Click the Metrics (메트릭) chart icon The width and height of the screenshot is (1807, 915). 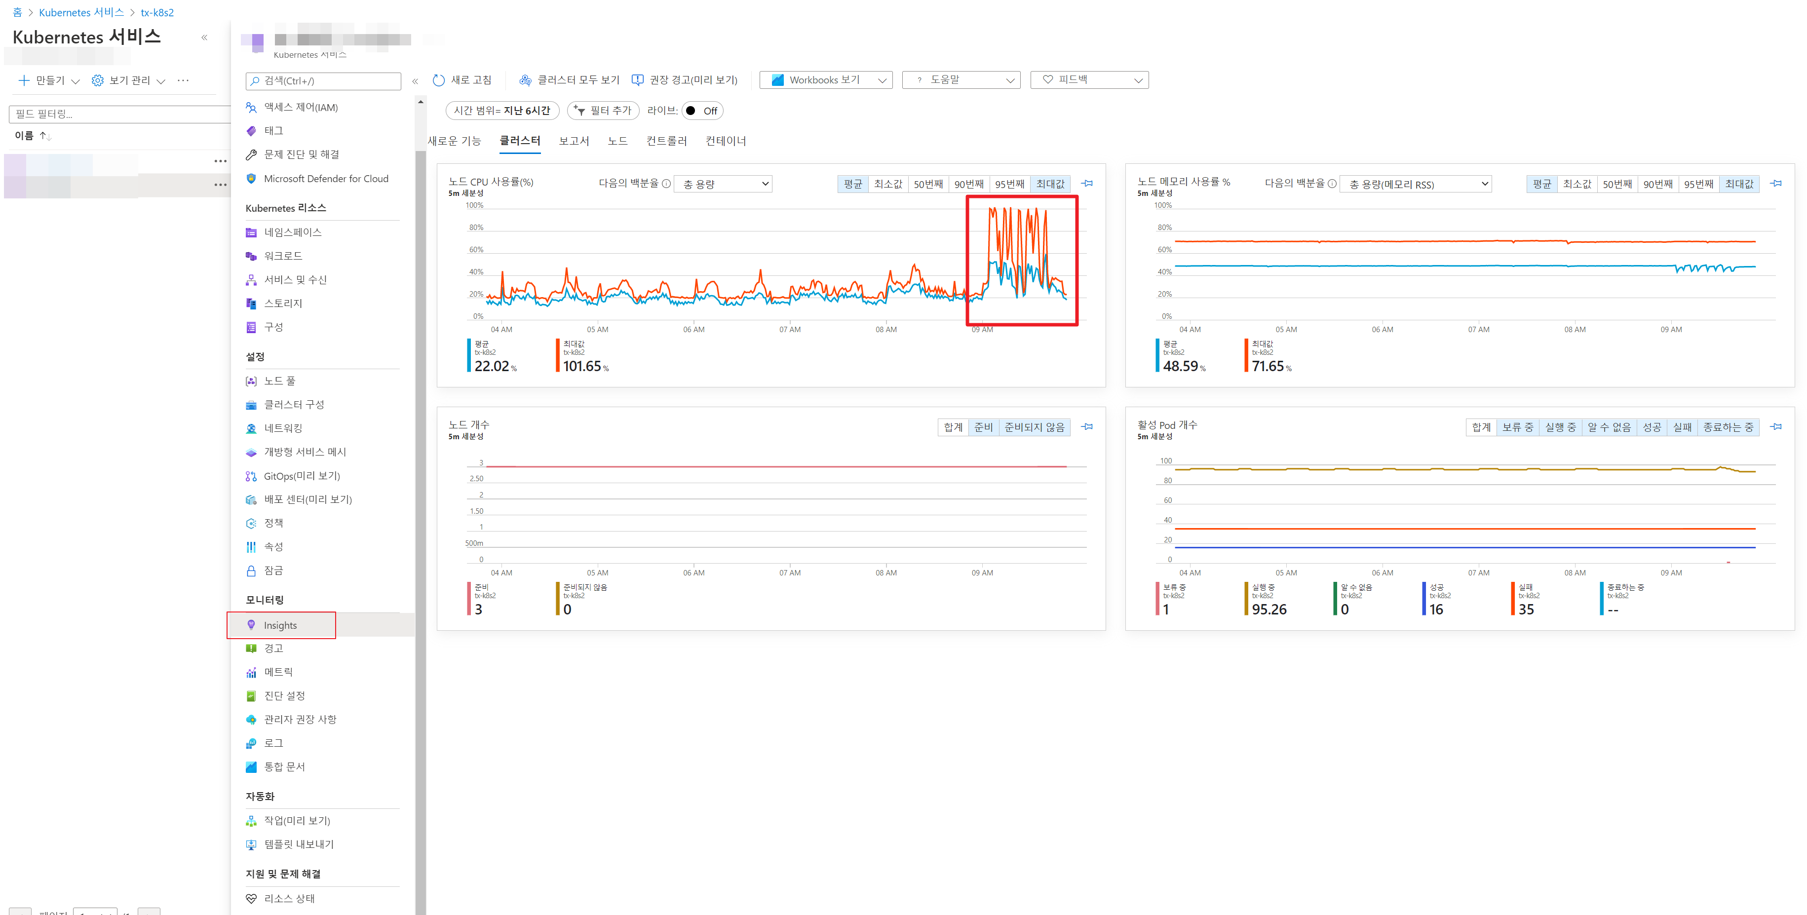pos(251,672)
